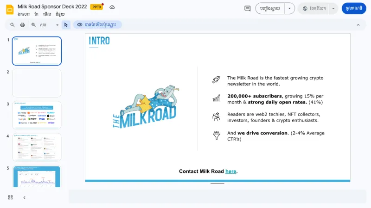The width and height of the screenshot is (371, 208).
Task: Open the first menu next to the logo
Action: (24, 14)
